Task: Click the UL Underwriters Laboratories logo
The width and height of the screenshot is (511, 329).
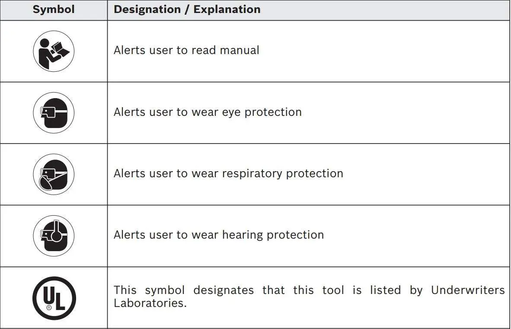Action: 54,298
